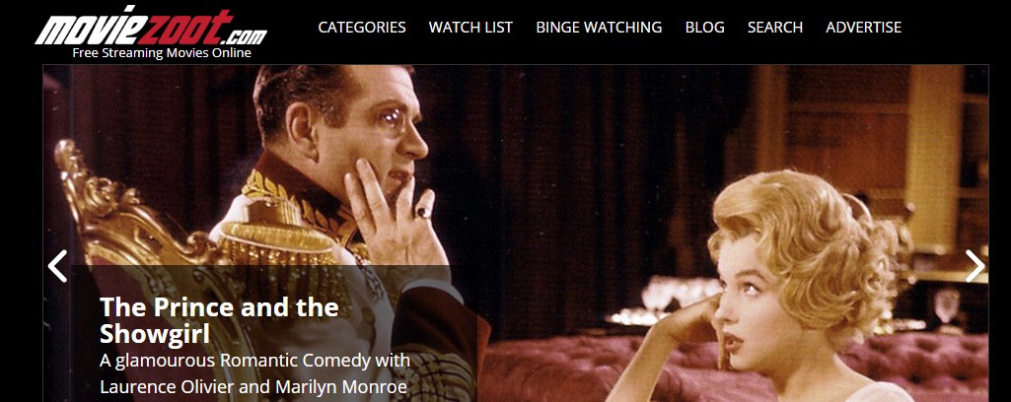Open the SEARCH page
Screen dimensions: 1011x402
point(775,27)
